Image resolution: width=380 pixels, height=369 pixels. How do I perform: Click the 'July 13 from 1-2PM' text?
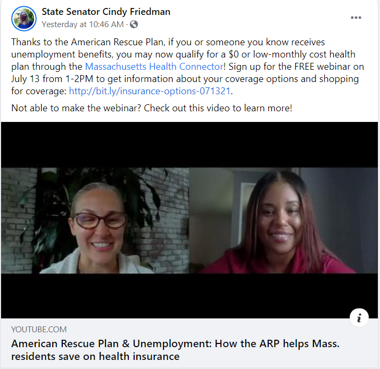tap(52, 79)
